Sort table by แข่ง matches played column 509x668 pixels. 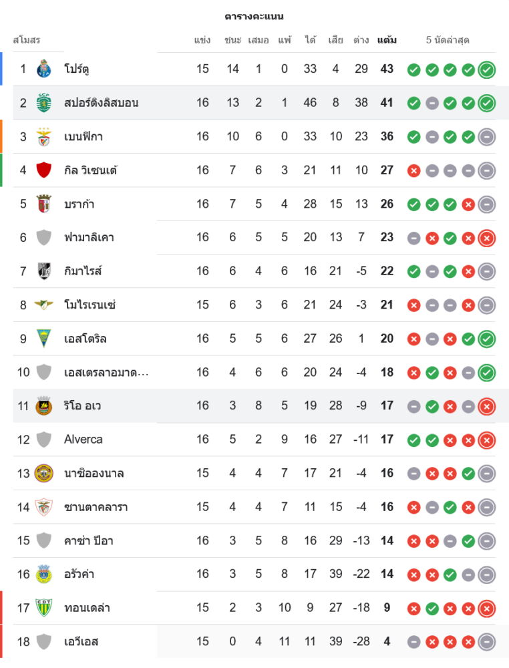pyautogui.click(x=202, y=40)
